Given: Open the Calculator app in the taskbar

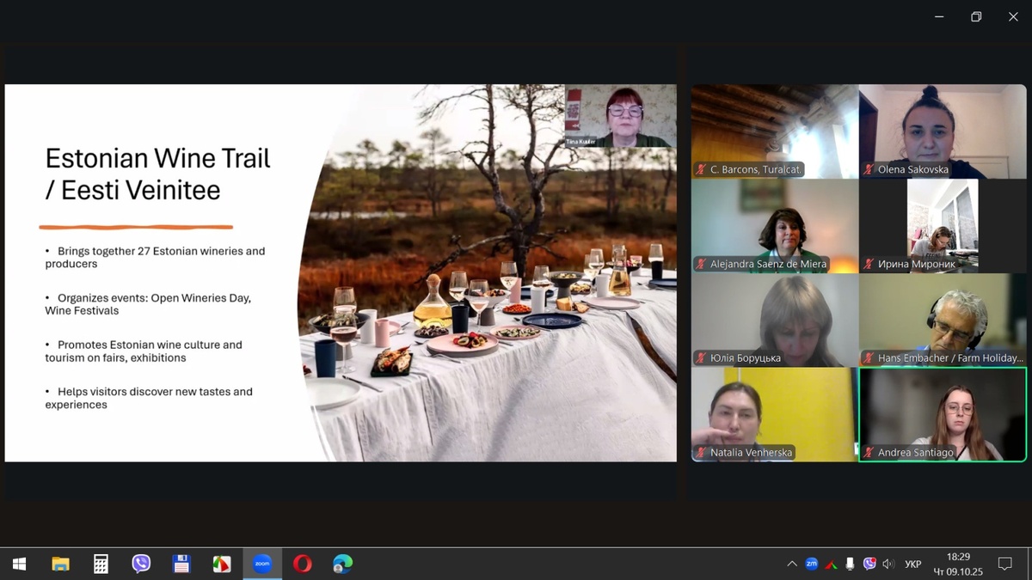Looking at the screenshot, I should [101, 564].
